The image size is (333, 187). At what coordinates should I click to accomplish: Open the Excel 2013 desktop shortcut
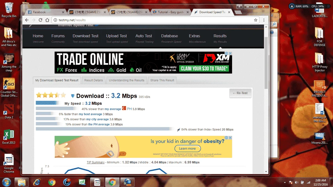tap(9, 137)
